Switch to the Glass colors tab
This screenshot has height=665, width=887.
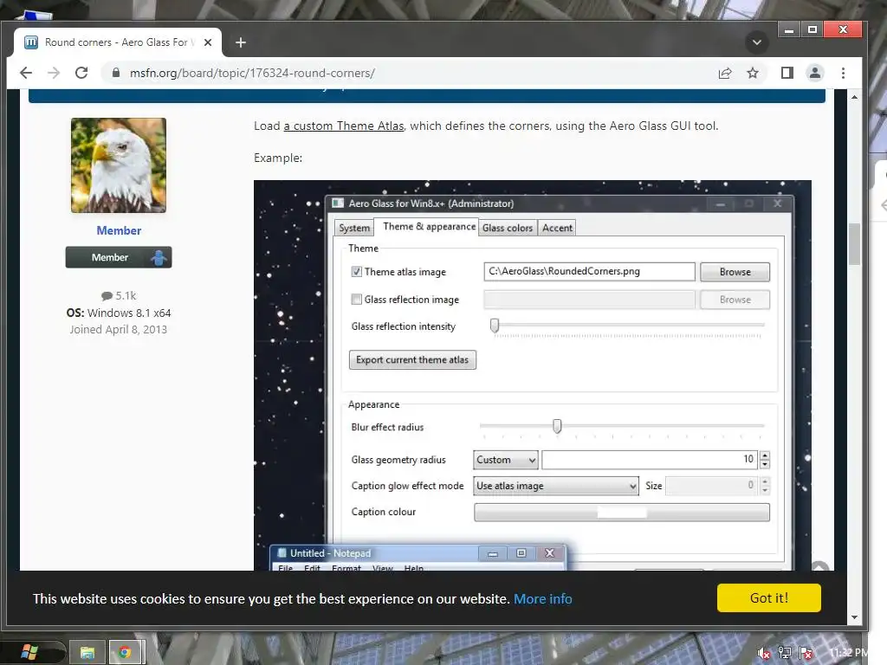tap(508, 228)
